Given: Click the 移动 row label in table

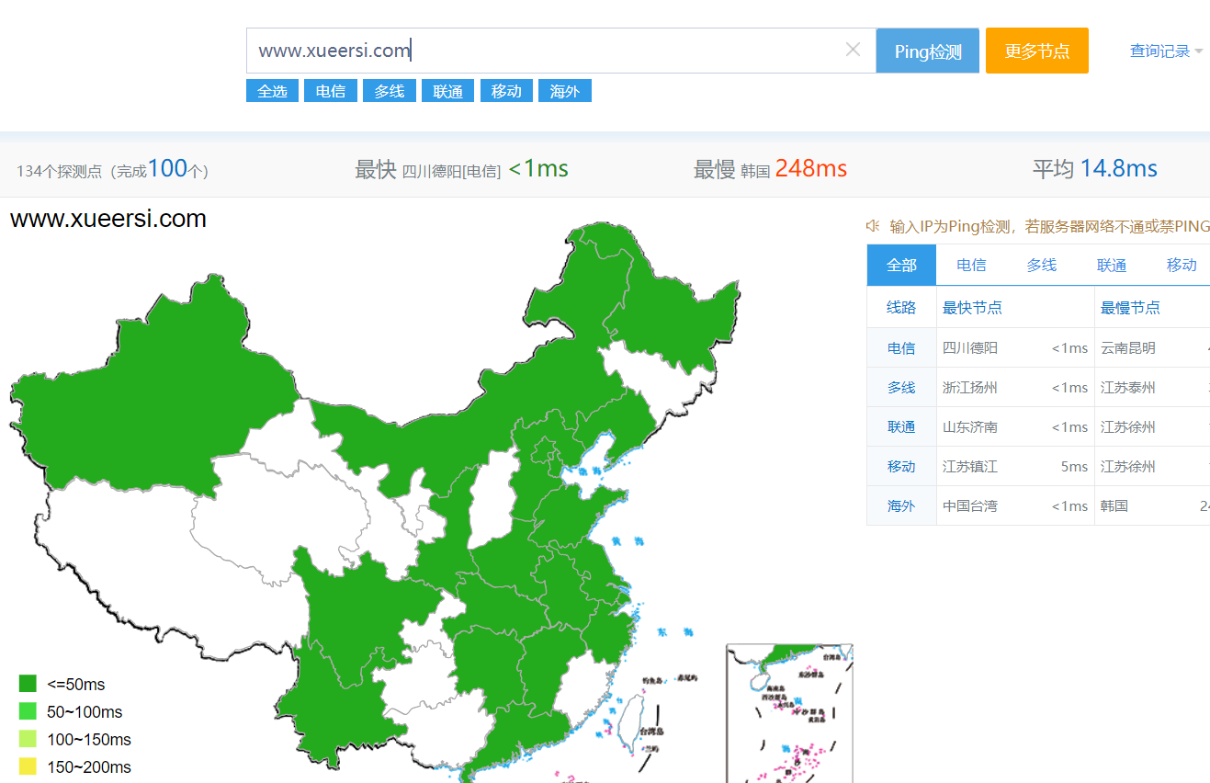Looking at the screenshot, I should [x=901, y=467].
